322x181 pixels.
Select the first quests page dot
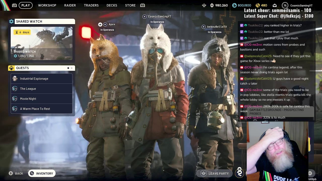click(x=68, y=68)
